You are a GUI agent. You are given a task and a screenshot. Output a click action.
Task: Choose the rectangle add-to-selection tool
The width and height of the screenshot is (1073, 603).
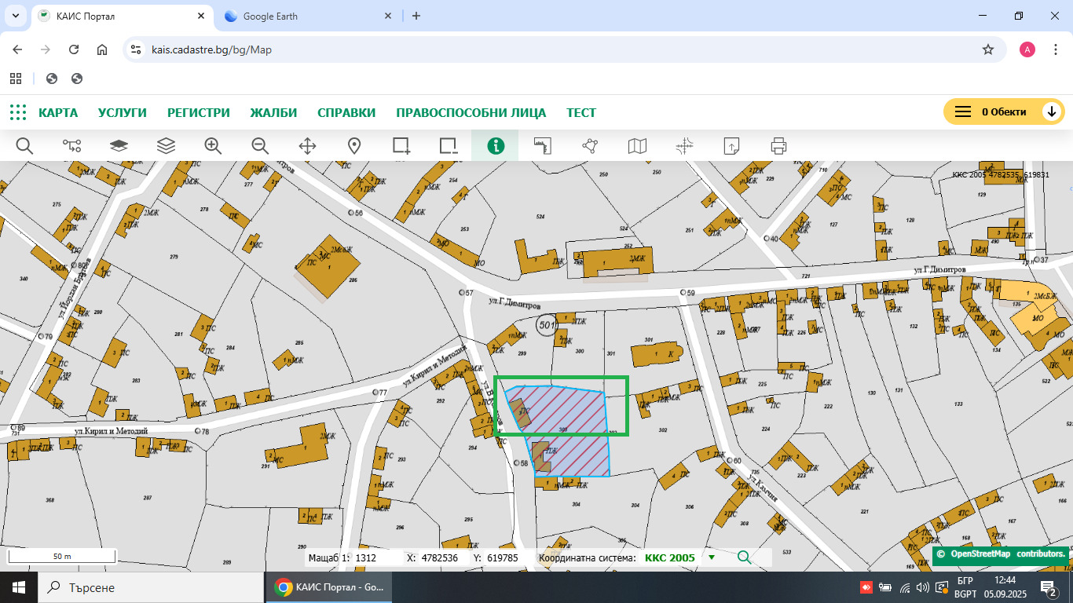tap(401, 145)
